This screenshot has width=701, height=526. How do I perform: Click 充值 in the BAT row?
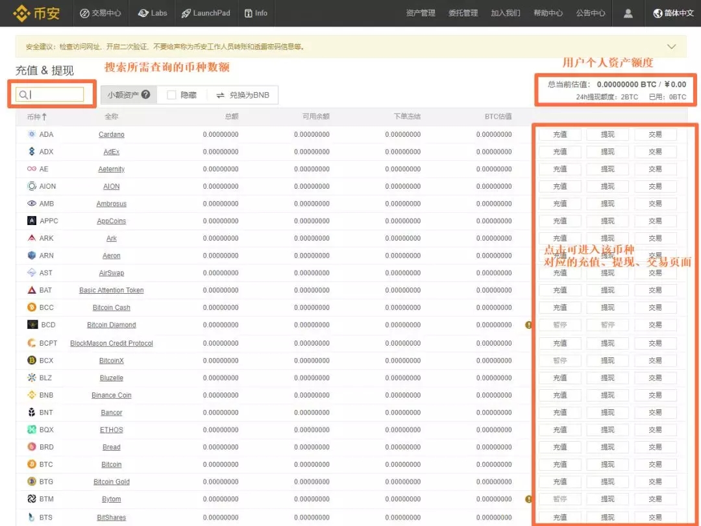pos(560,290)
